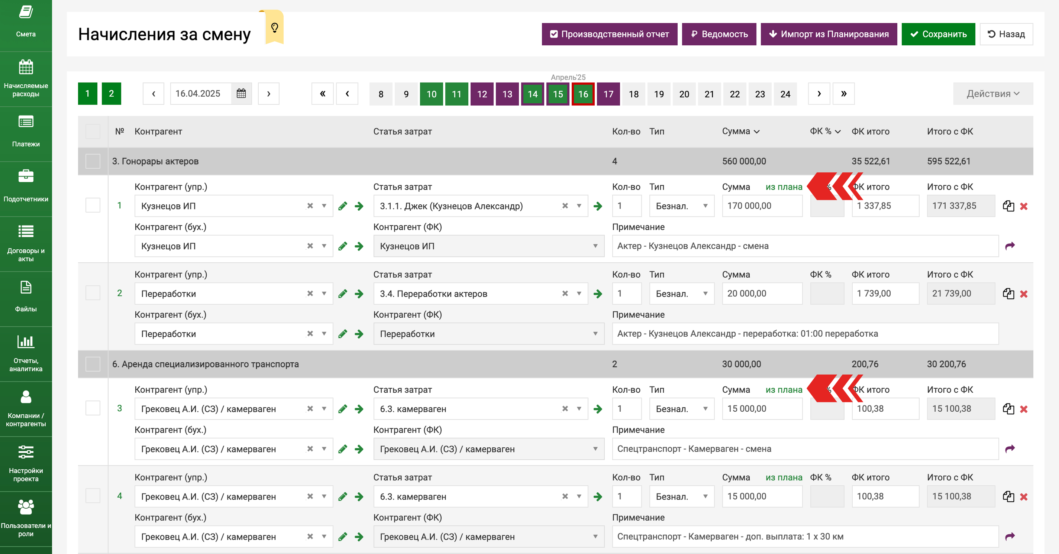1059x554 pixels.
Task: Click из плана link in row 1
Action: (x=784, y=187)
